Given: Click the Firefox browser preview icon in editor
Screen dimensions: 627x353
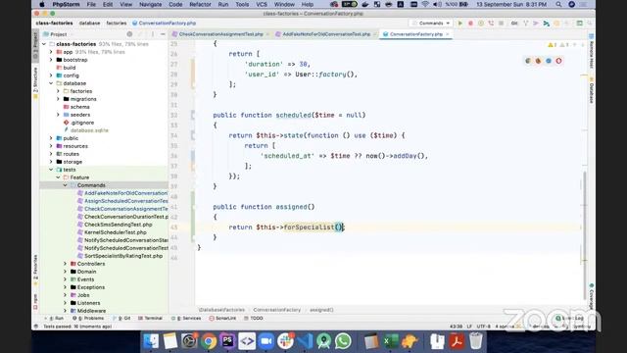Looking at the screenshot, I should pos(538,61).
